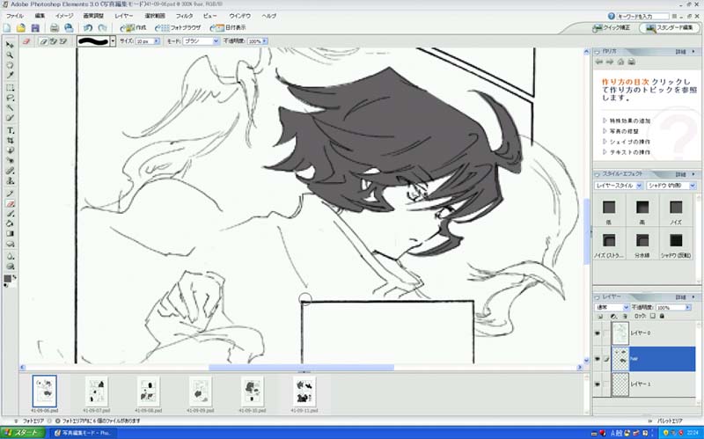Image resolution: width=704 pixels, height=439 pixels.
Task: Click the Eraser icon in options bar
Action: click(26, 41)
